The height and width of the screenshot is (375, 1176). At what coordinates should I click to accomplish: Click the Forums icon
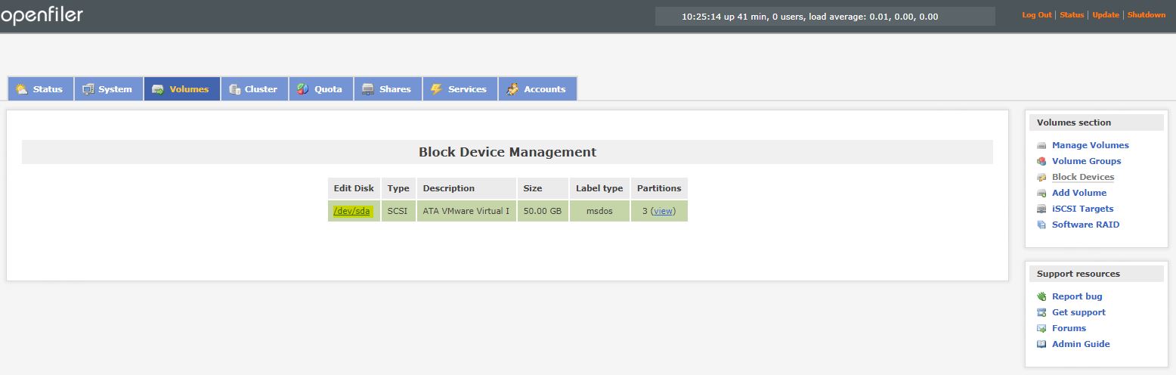coord(1041,328)
